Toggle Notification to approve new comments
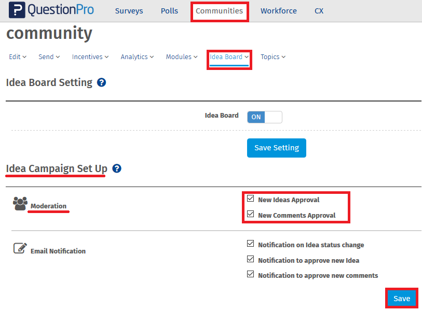The width and height of the screenshot is (422, 311). tap(251, 274)
